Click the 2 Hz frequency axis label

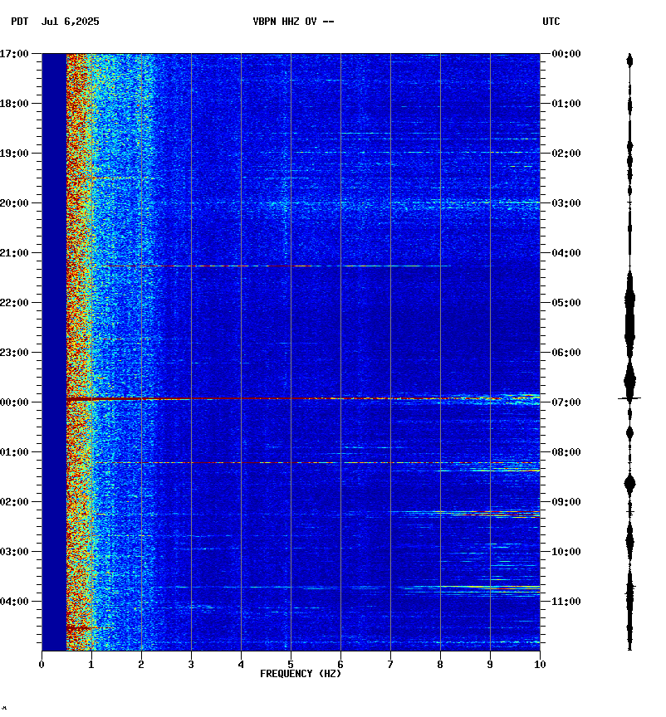(x=141, y=664)
